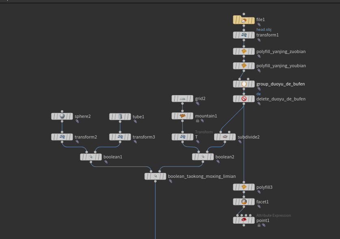Click the boolean_taokong_moxing_limian node name

click(202, 177)
